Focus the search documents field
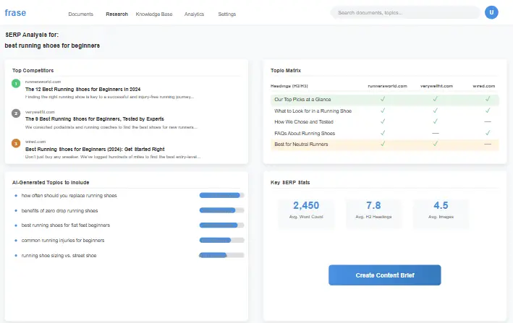This screenshot has width=513, height=323. 406,12
